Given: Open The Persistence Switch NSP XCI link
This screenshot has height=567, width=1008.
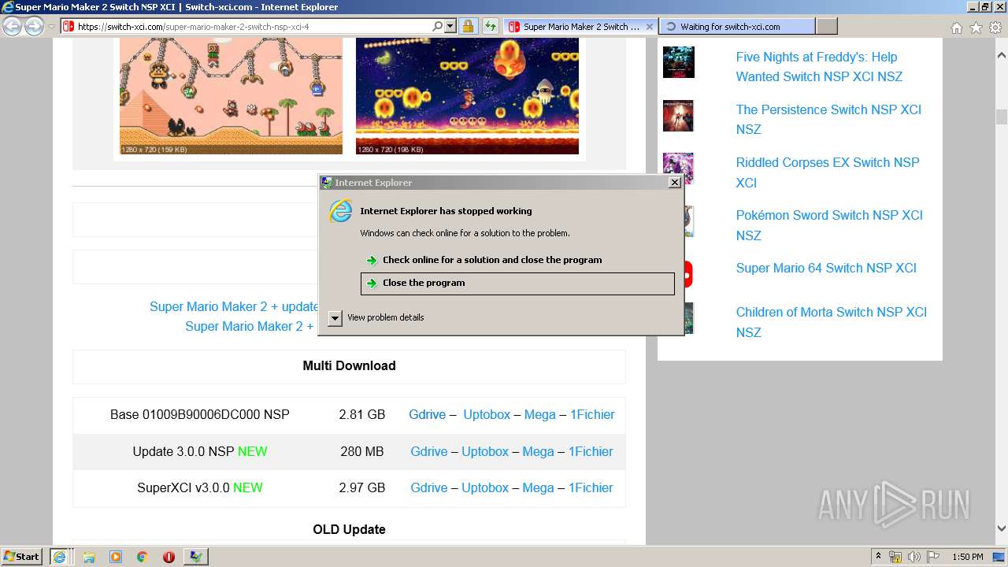Looking at the screenshot, I should pos(828,119).
